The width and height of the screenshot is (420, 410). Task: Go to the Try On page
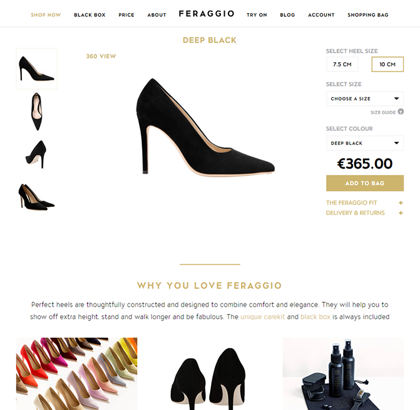pyautogui.click(x=257, y=15)
